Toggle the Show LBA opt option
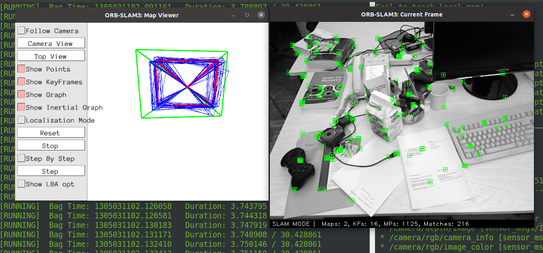The width and height of the screenshot is (543, 253). coord(21,184)
